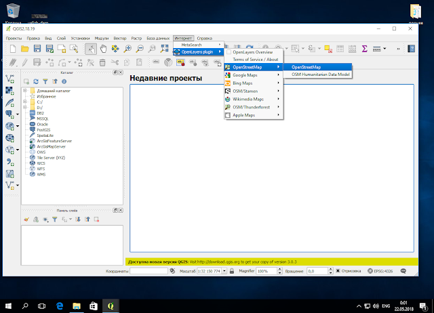Select the Zoom Out magnifier tool

[x=140, y=49]
